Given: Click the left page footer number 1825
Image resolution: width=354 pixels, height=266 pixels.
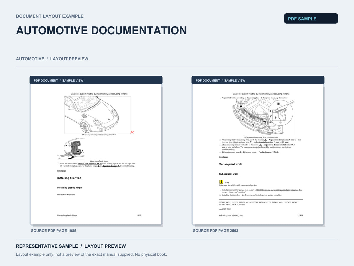Looking at the screenshot, I should click(139, 215).
